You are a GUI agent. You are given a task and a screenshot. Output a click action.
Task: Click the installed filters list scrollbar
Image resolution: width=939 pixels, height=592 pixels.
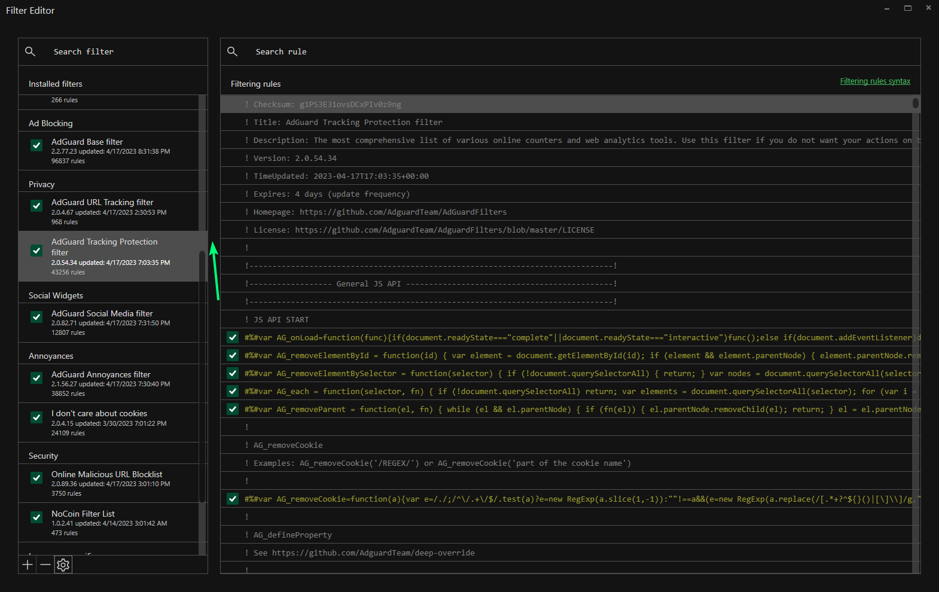click(202, 377)
